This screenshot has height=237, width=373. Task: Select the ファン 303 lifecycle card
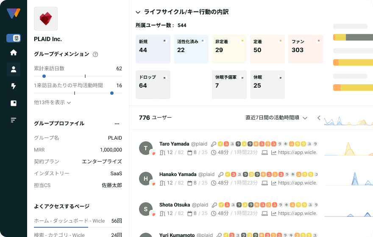point(306,49)
